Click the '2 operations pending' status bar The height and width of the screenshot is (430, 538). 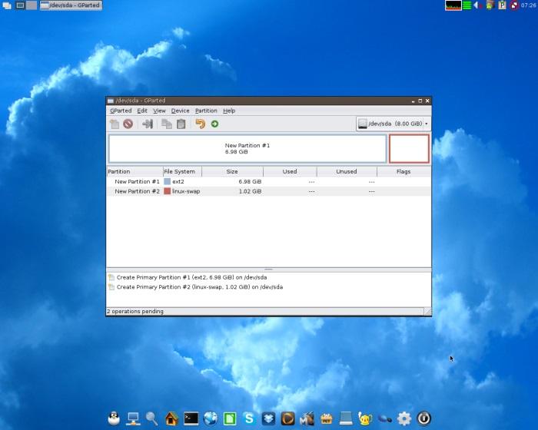134,311
